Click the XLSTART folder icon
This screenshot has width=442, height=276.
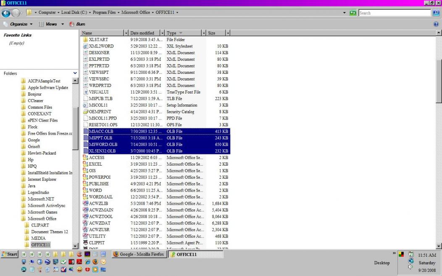click(85, 40)
